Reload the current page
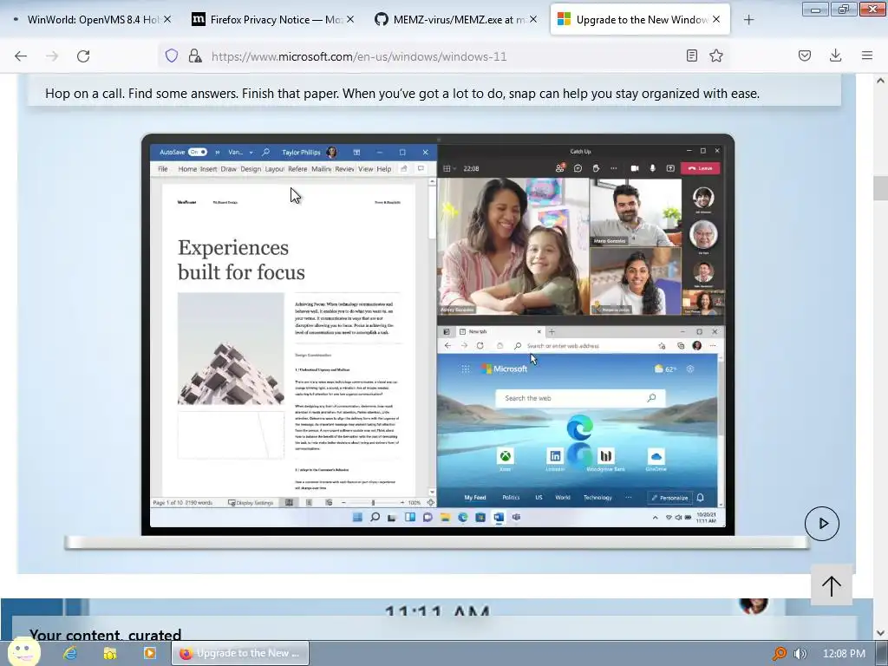Screen dimensions: 888x666 pyautogui.click(x=83, y=56)
